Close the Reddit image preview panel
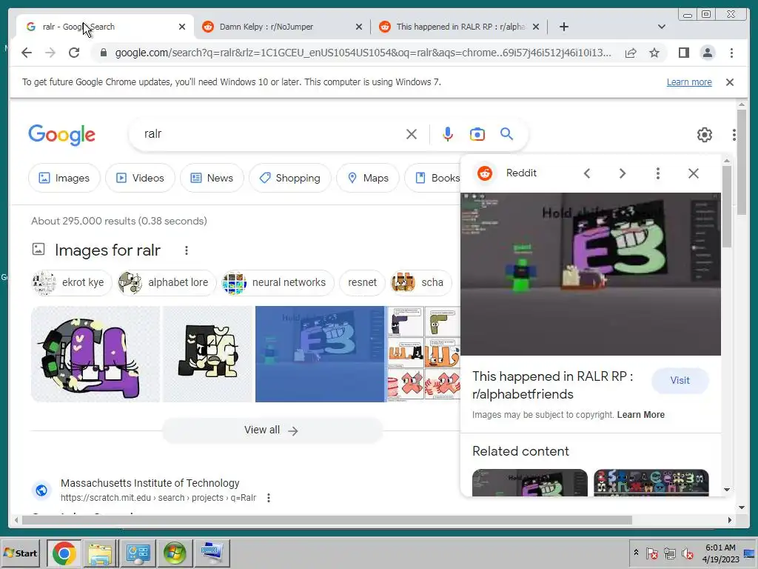This screenshot has width=758, height=569. pyautogui.click(x=693, y=173)
